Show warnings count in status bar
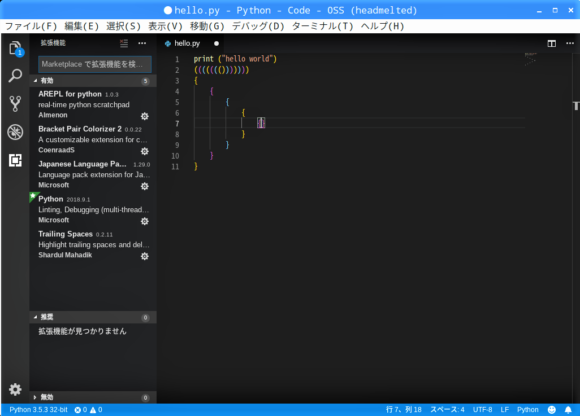Viewport: 580px width, 416px height. pyautogui.click(x=96, y=410)
